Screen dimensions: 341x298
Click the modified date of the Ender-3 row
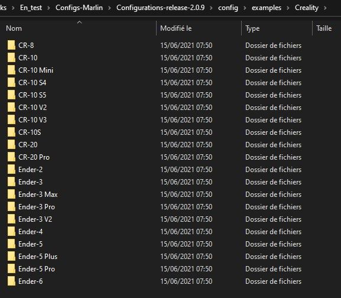186,182
